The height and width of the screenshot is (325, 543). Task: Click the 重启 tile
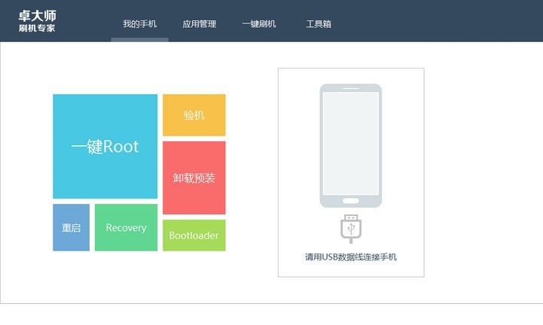coord(71,227)
